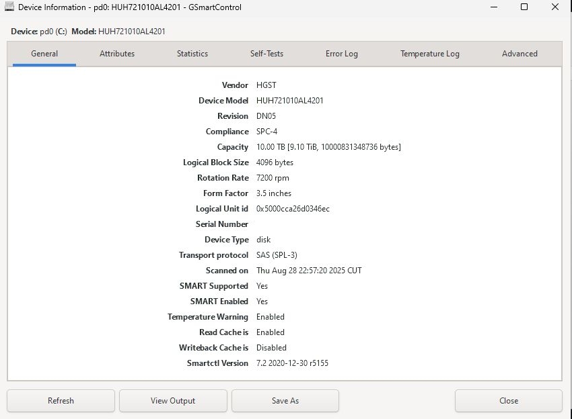572x419 pixels.
Task: View the Error Log tab
Action: 341,54
